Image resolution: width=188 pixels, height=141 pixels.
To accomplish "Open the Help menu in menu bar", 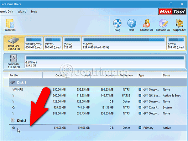I will pyautogui.click(x=34, y=12).
